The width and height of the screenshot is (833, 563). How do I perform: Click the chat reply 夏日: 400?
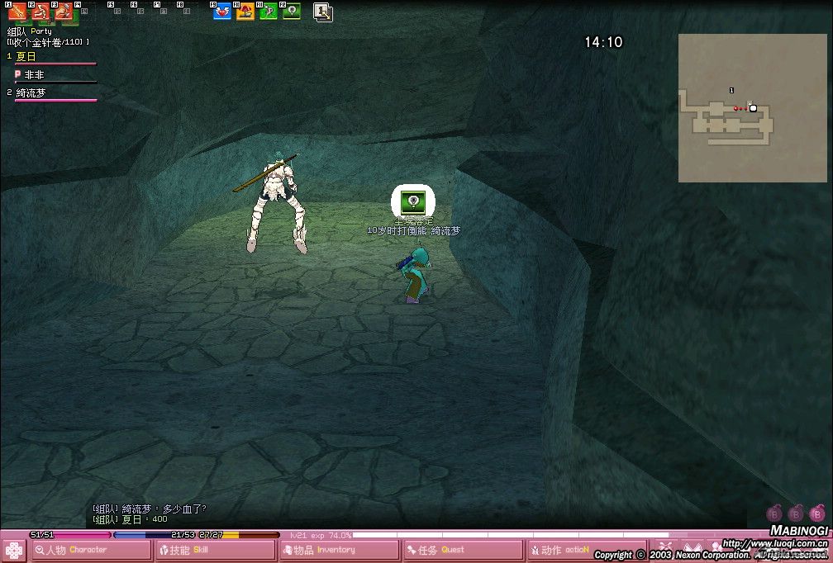[x=131, y=519]
